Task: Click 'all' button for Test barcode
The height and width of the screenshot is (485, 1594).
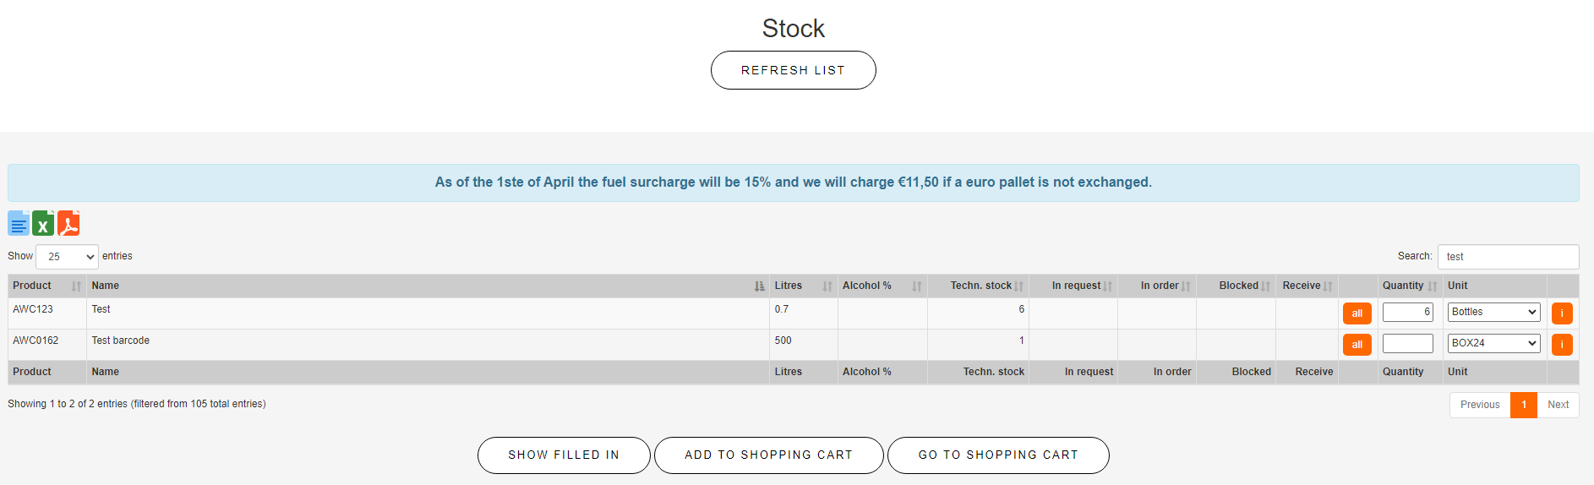Action: [1357, 345]
